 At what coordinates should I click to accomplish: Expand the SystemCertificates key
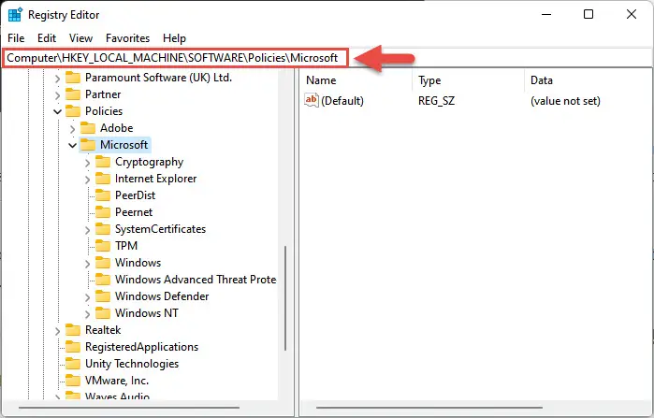[87, 230]
